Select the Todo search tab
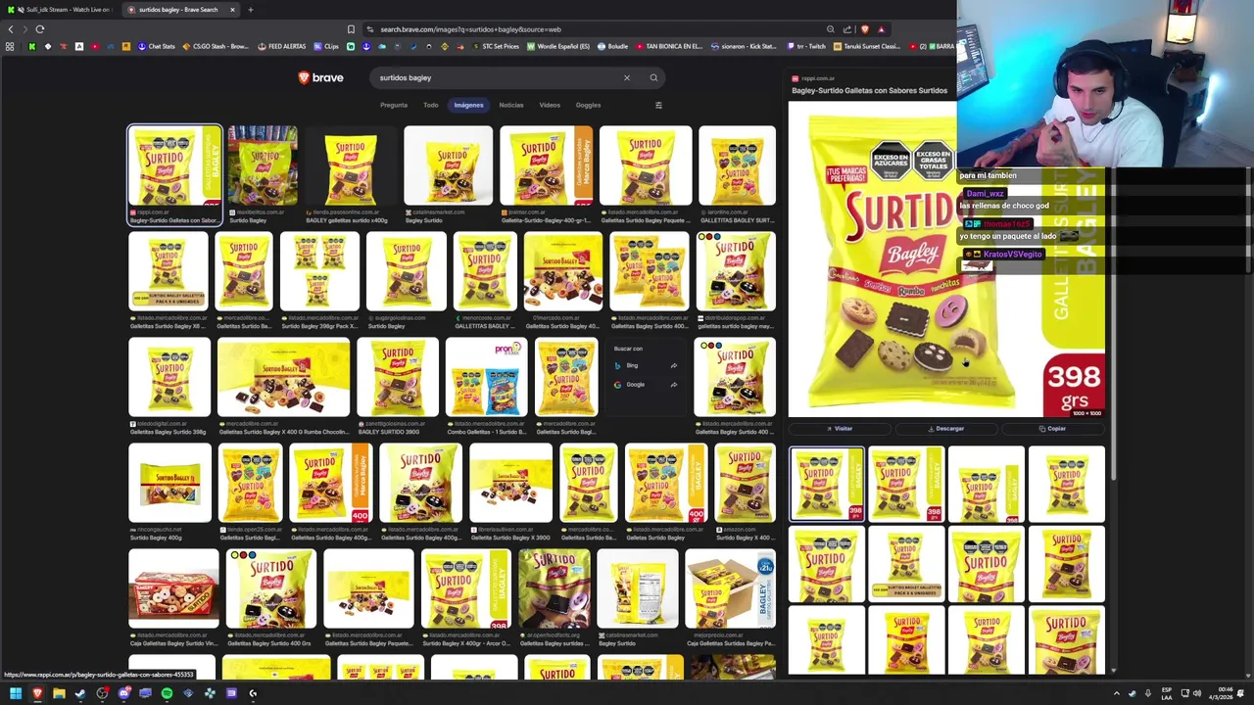Viewport: 1254px width, 705px height. click(430, 105)
